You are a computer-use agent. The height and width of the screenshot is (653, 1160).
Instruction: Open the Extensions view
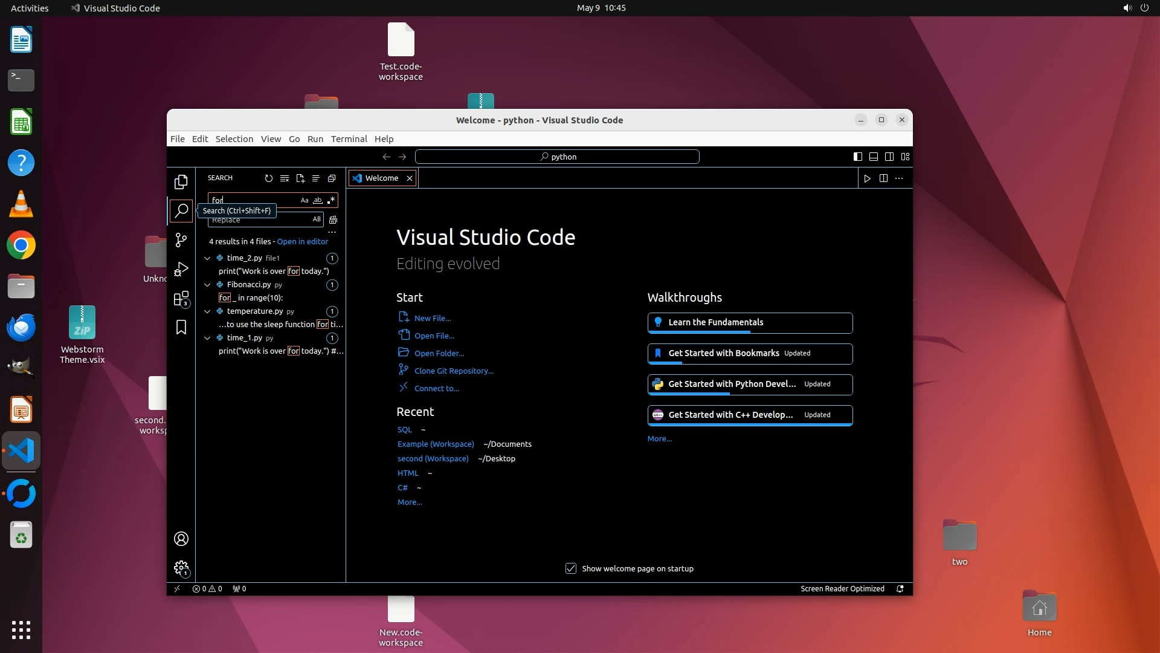pos(181,299)
